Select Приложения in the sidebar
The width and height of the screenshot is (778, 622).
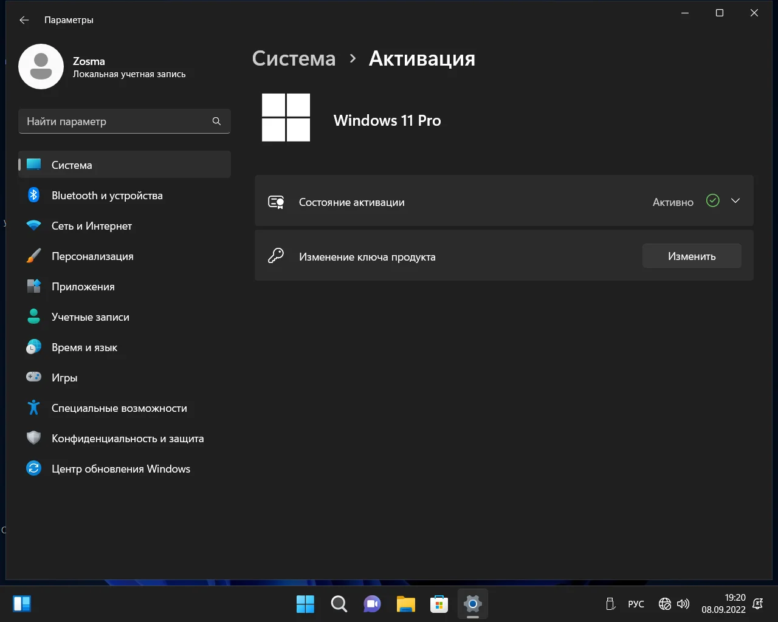point(83,287)
